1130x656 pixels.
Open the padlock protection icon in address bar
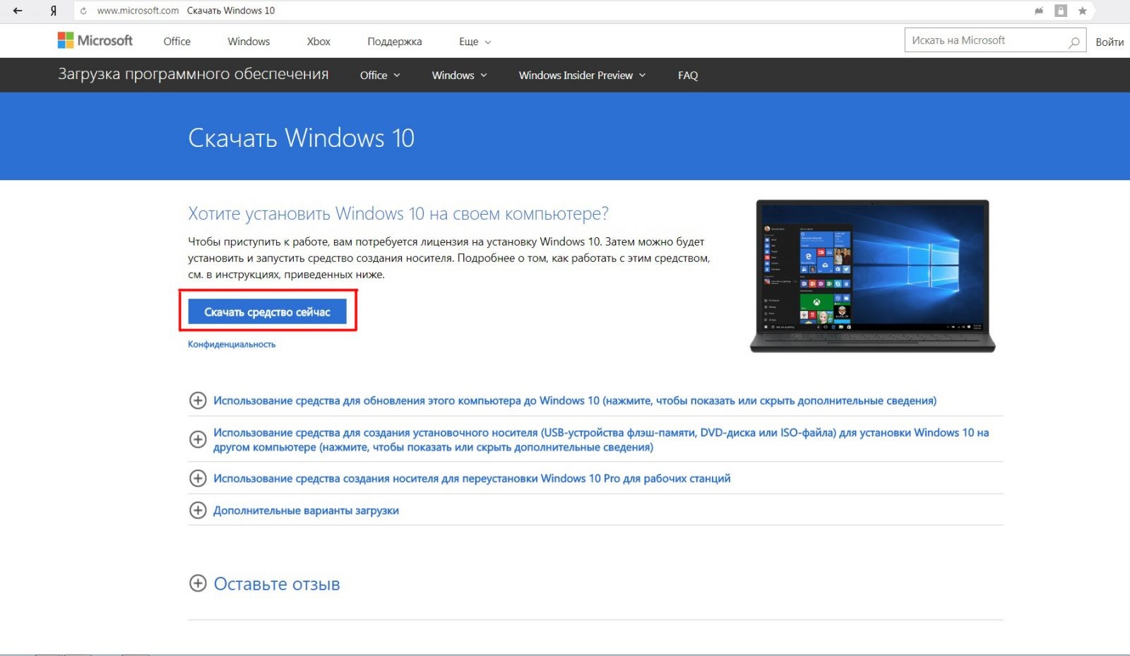pos(1061,11)
